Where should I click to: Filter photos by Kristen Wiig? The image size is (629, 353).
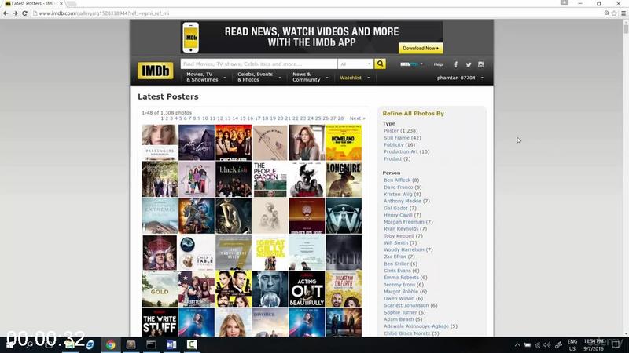pos(402,194)
